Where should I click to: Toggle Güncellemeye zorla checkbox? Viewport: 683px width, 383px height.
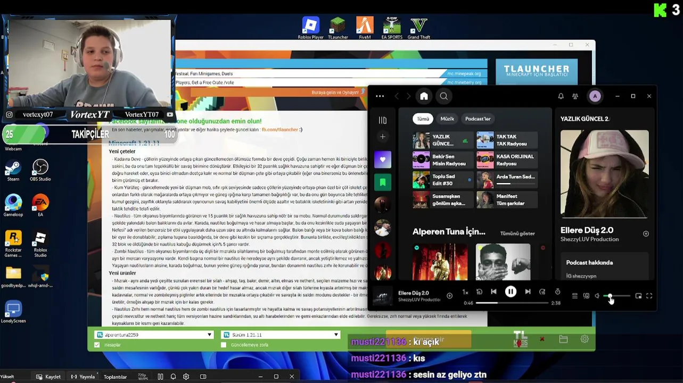[224, 345]
